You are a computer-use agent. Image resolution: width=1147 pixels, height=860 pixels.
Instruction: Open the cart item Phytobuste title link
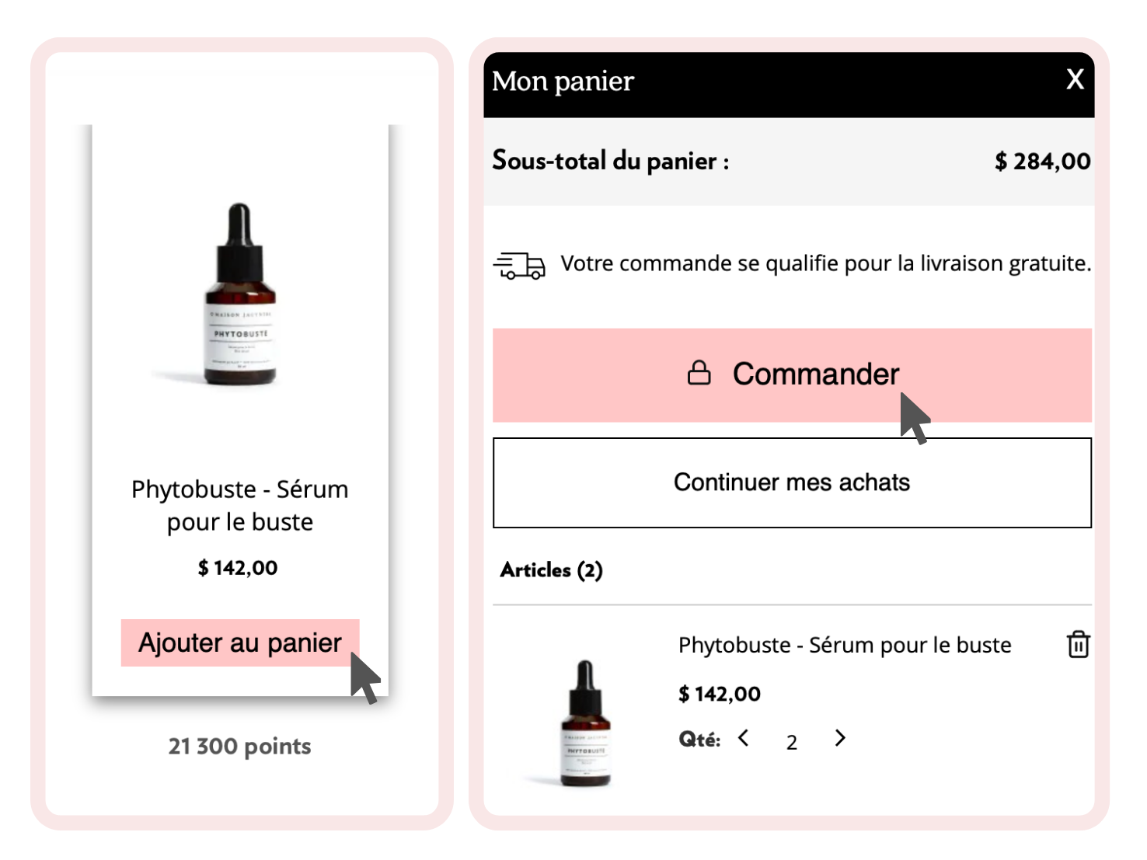pyautogui.click(x=845, y=645)
